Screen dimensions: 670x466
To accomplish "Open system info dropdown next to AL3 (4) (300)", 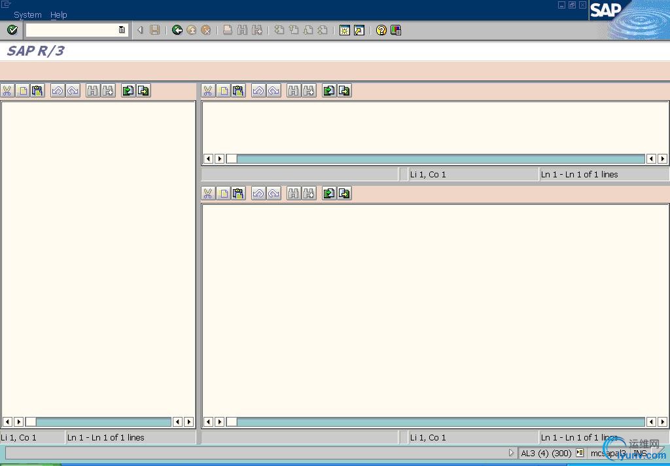I will click(580, 453).
